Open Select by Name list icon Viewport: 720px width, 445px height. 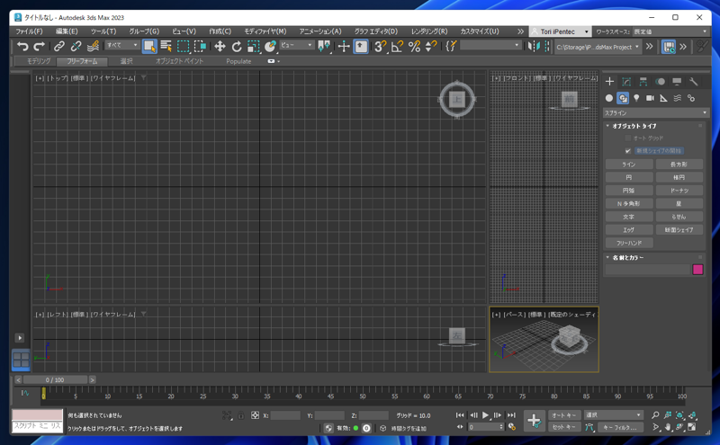[x=166, y=47]
